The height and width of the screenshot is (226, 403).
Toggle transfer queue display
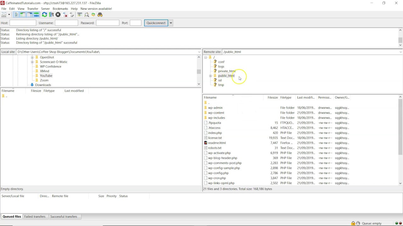(x=36, y=14)
